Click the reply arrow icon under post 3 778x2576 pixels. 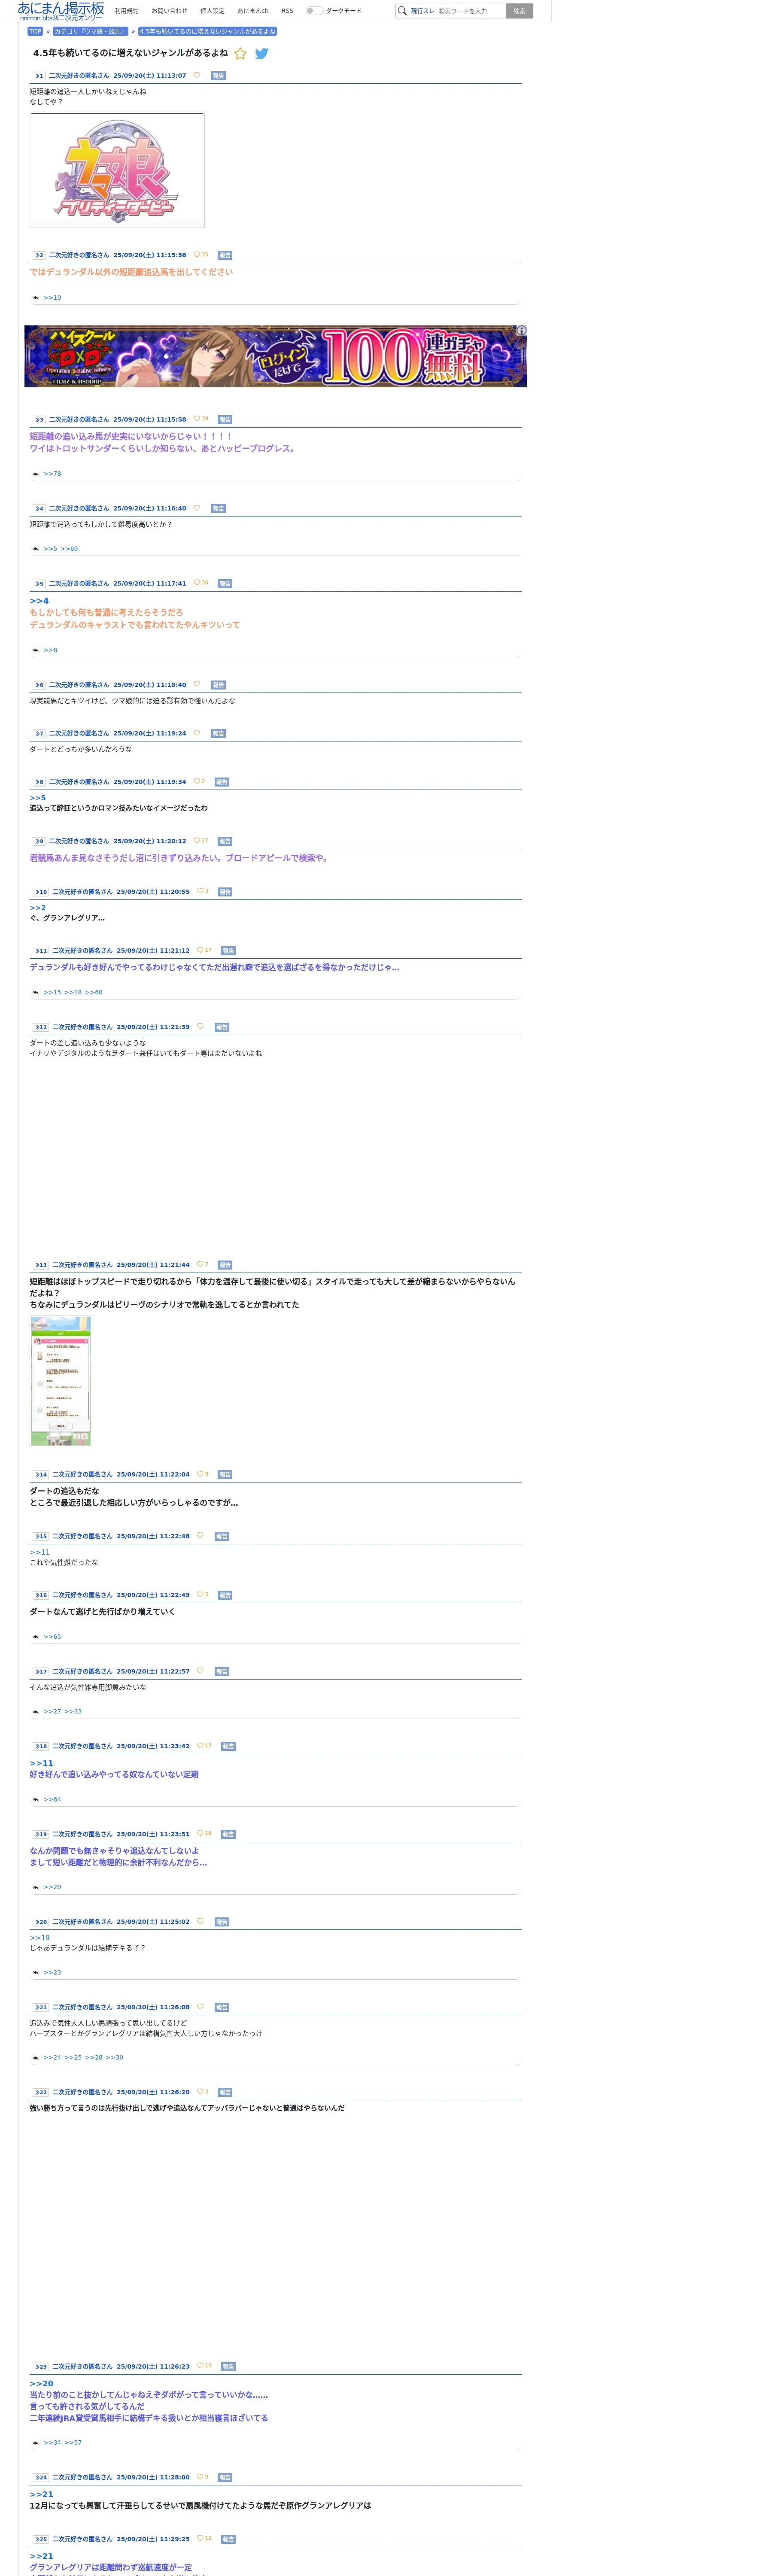36,474
